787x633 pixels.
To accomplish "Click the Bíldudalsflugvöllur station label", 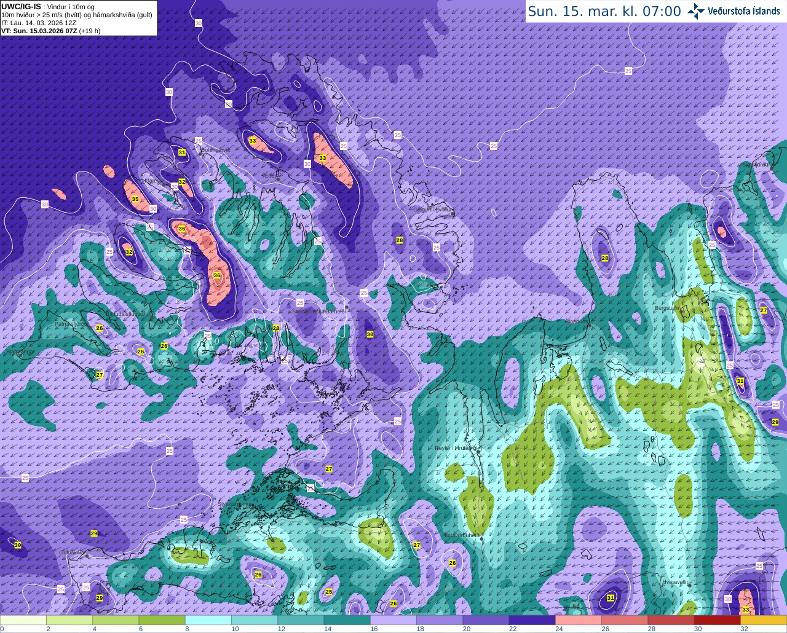I will tap(127, 313).
